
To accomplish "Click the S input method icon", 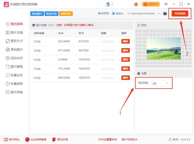I will point(108,4).
